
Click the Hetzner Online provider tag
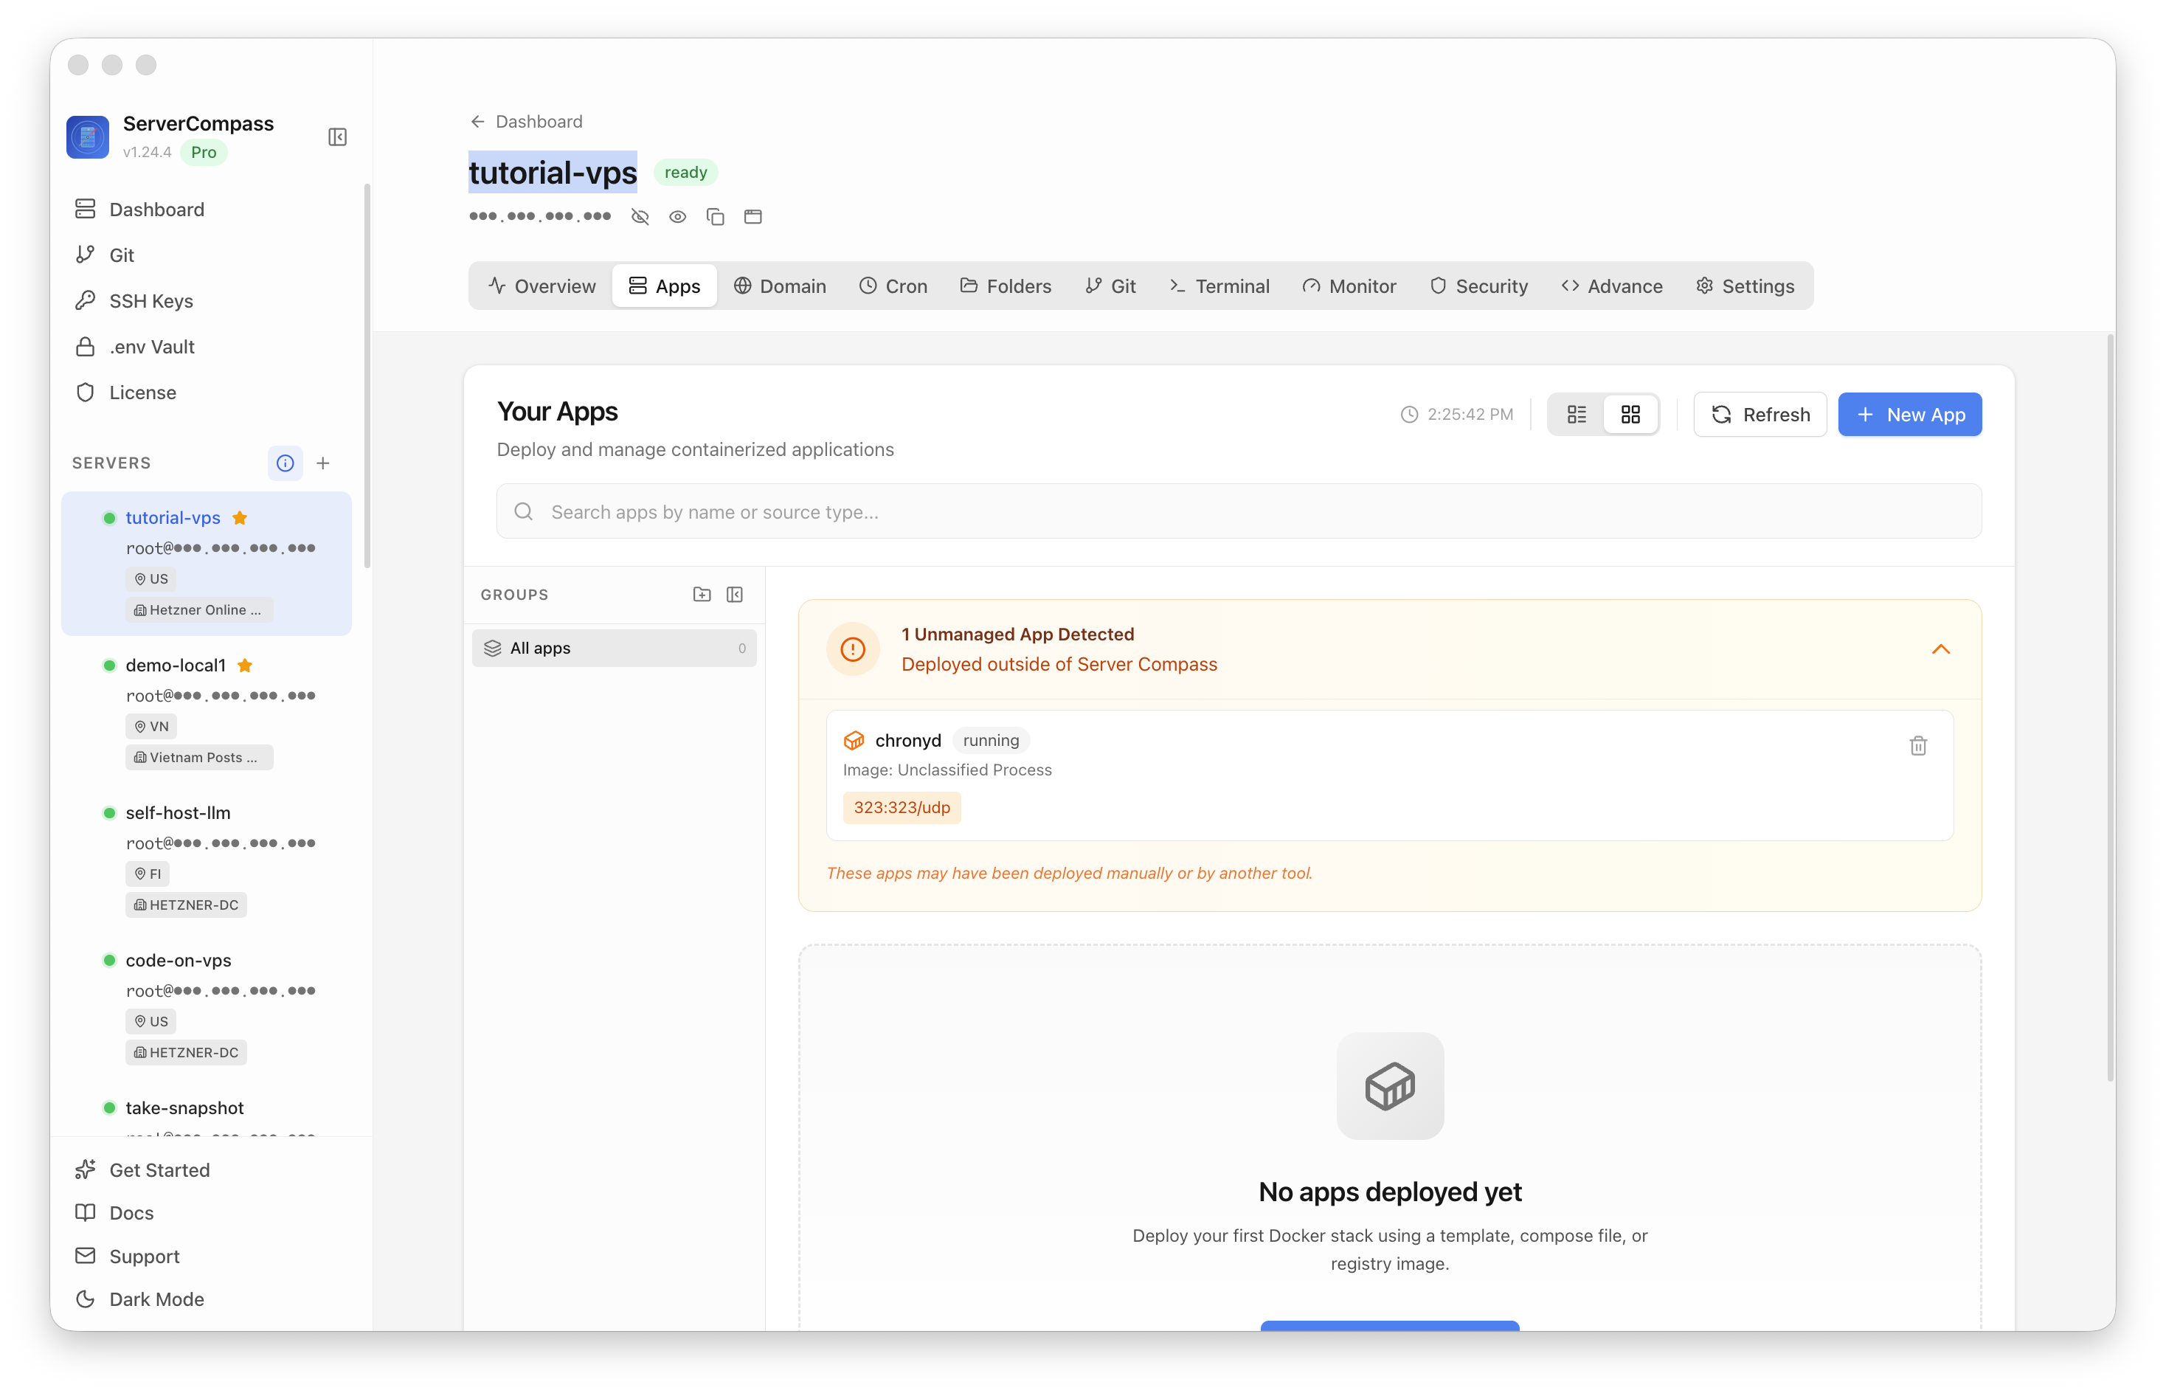coord(199,609)
